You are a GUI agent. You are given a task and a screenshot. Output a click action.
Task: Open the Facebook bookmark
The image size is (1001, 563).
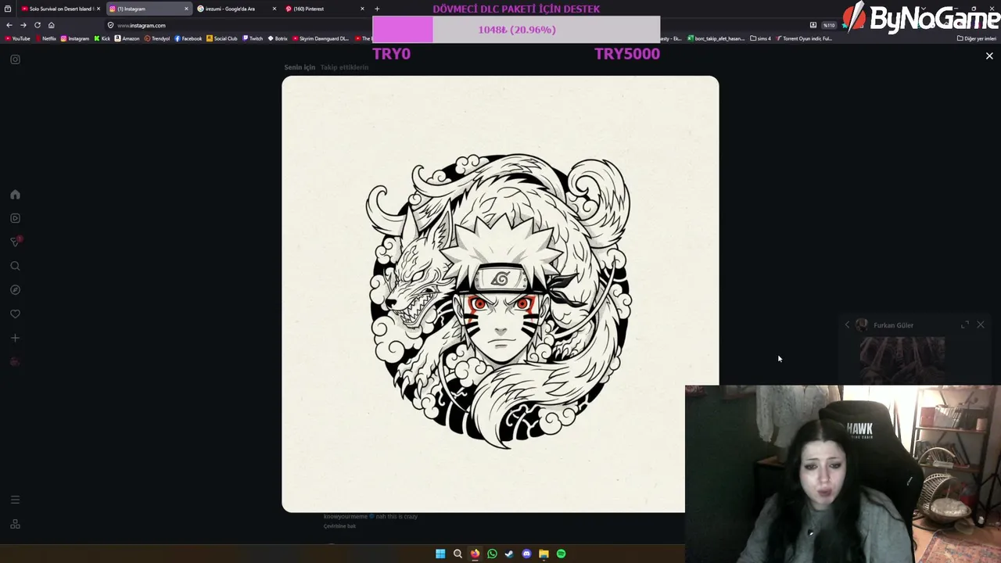(x=188, y=38)
